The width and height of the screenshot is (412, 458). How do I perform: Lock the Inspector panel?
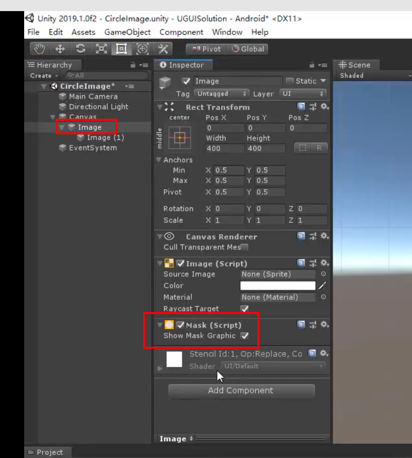[312, 65]
